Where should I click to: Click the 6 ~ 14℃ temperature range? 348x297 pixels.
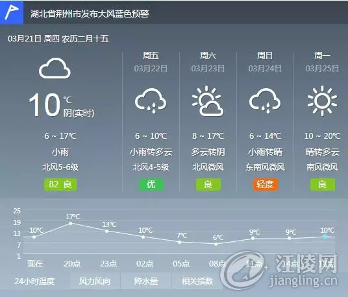click(265, 136)
